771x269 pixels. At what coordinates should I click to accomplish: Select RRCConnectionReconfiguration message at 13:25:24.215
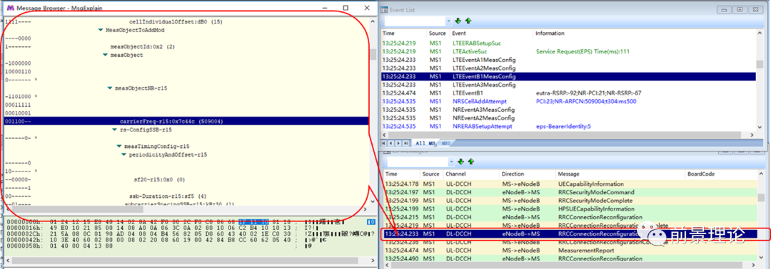coord(570,217)
